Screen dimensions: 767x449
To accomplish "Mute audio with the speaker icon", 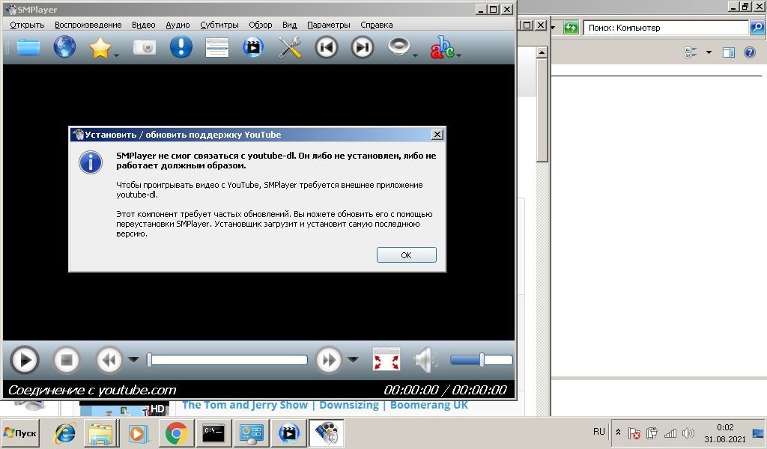I will coord(426,360).
